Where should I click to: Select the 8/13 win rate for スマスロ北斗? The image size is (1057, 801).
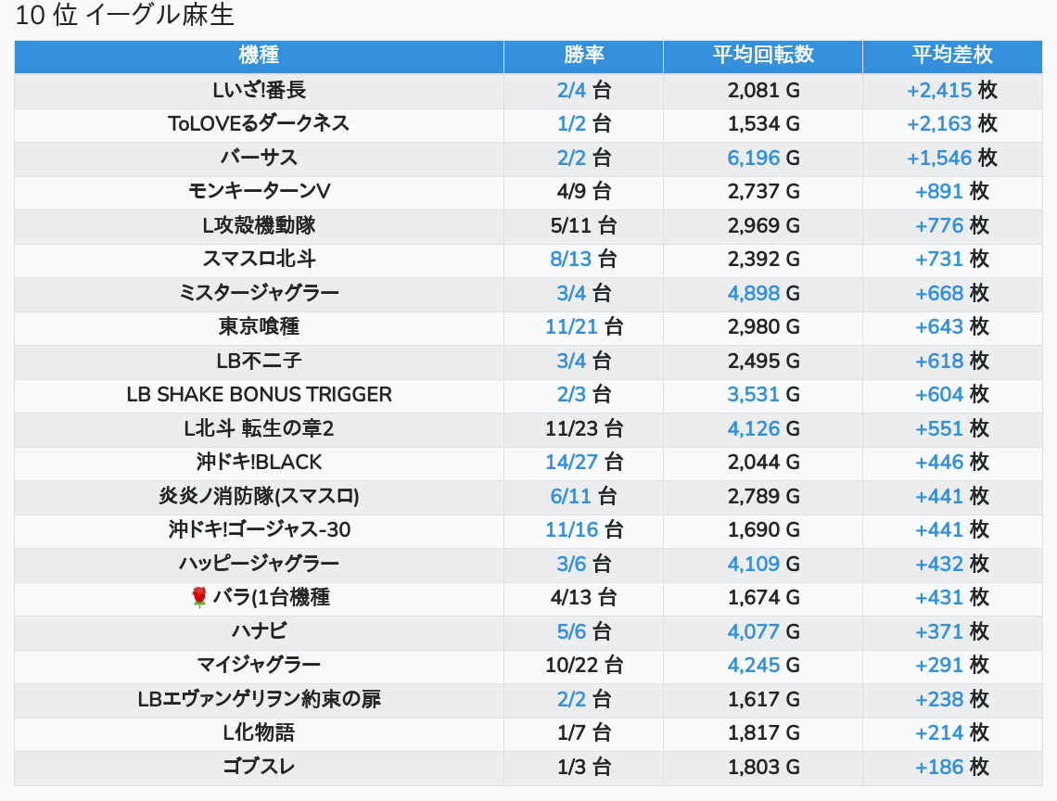click(x=583, y=260)
